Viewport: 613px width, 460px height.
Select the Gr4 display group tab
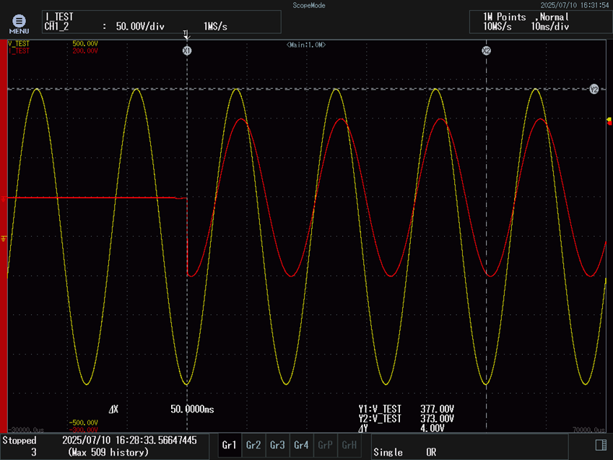coord(301,446)
